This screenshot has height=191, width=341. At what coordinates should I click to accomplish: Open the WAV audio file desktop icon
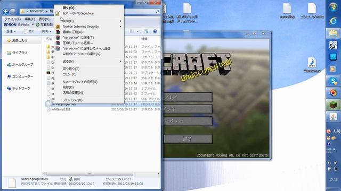pyautogui.click(x=312, y=65)
